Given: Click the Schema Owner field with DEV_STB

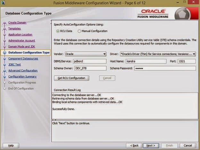Looking at the screenshot, I should pos(90,68).
